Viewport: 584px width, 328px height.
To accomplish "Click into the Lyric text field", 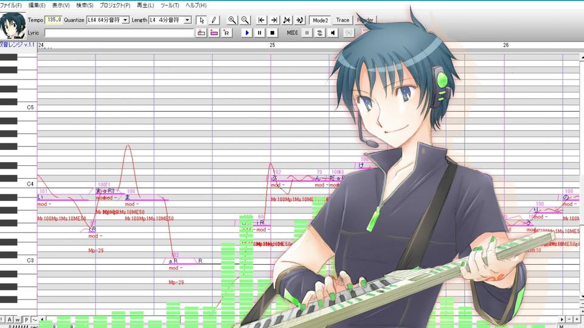I will click(119, 33).
